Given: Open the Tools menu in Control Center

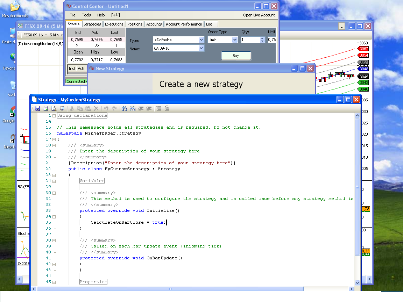Looking at the screenshot, I should click(86, 15).
